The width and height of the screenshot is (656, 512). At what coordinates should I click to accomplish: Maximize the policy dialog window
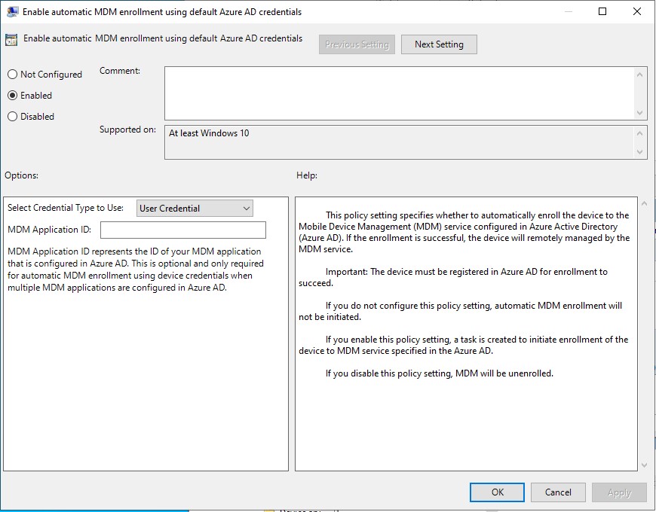602,11
